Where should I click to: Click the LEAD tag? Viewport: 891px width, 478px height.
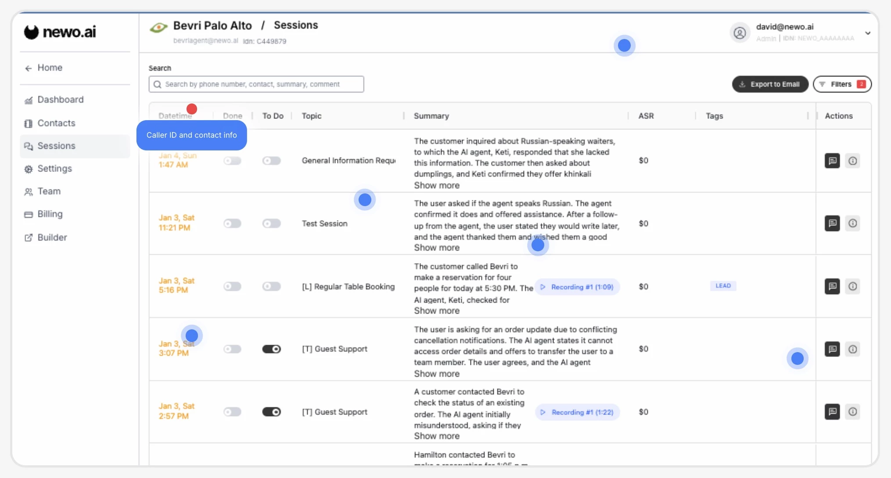click(x=723, y=286)
